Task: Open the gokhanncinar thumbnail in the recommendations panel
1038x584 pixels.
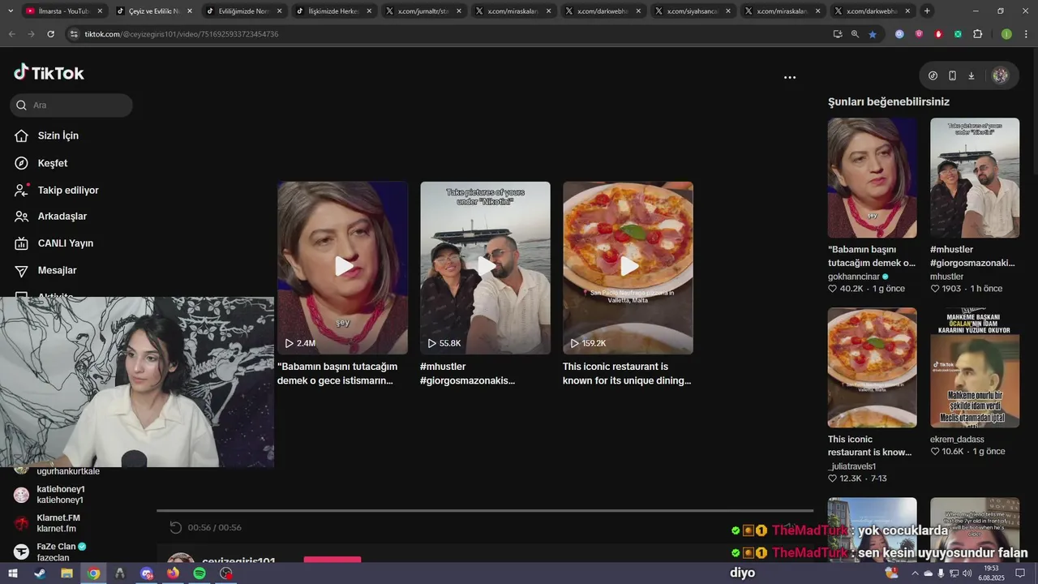Action: (x=872, y=178)
